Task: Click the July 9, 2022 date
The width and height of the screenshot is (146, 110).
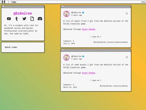Action: tap(69, 43)
